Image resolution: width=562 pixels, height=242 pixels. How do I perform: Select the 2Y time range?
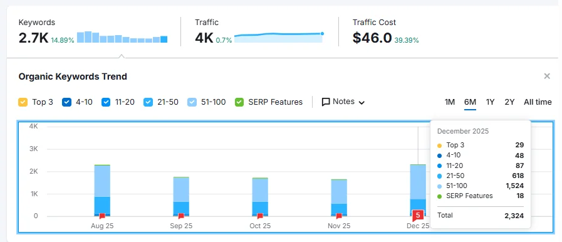tap(509, 102)
